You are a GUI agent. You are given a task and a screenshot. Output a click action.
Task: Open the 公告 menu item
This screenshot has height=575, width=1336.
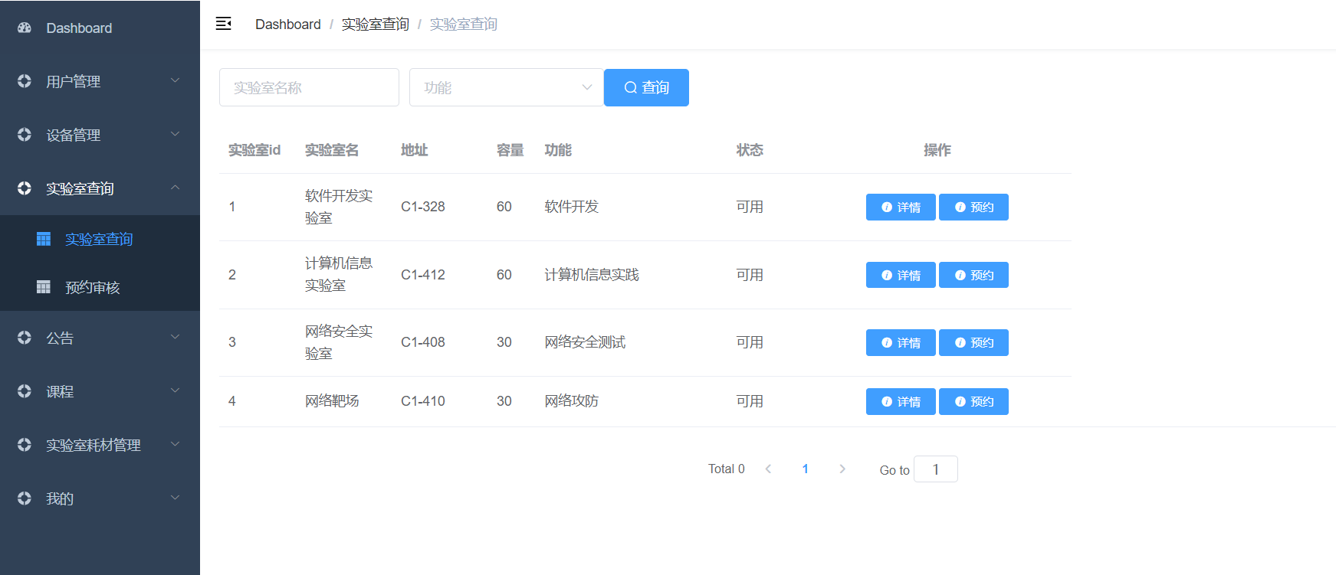pos(100,338)
